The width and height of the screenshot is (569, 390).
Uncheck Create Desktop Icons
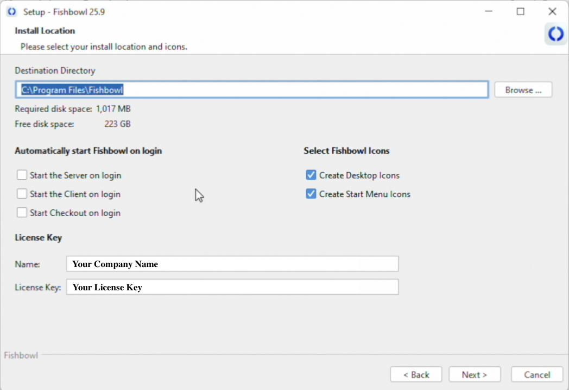pyautogui.click(x=311, y=174)
